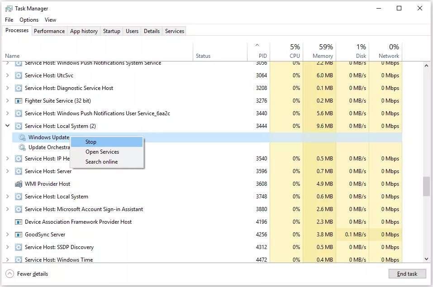Click the Service Host: UtcSvc gear icon
Image resolution: width=433 pixels, height=287 pixels.
[19, 75]
